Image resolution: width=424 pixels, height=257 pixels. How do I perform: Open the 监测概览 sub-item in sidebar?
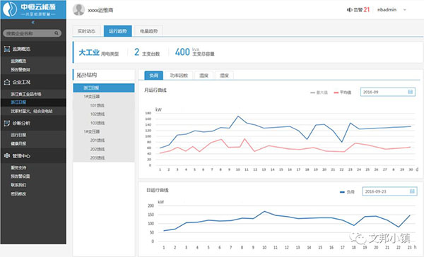pos(18,61)
